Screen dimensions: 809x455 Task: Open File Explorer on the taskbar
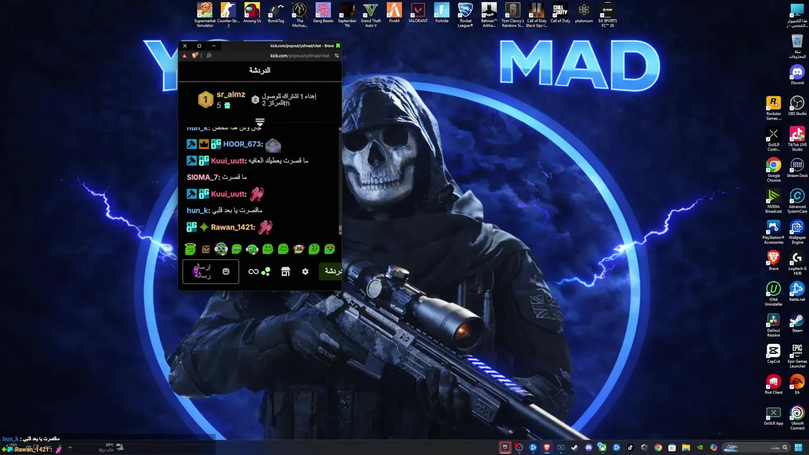point(686,447)
